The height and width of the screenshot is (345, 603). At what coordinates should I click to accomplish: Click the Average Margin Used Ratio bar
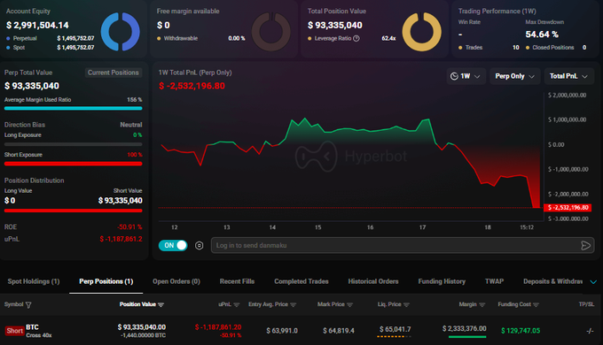point(73,108)
